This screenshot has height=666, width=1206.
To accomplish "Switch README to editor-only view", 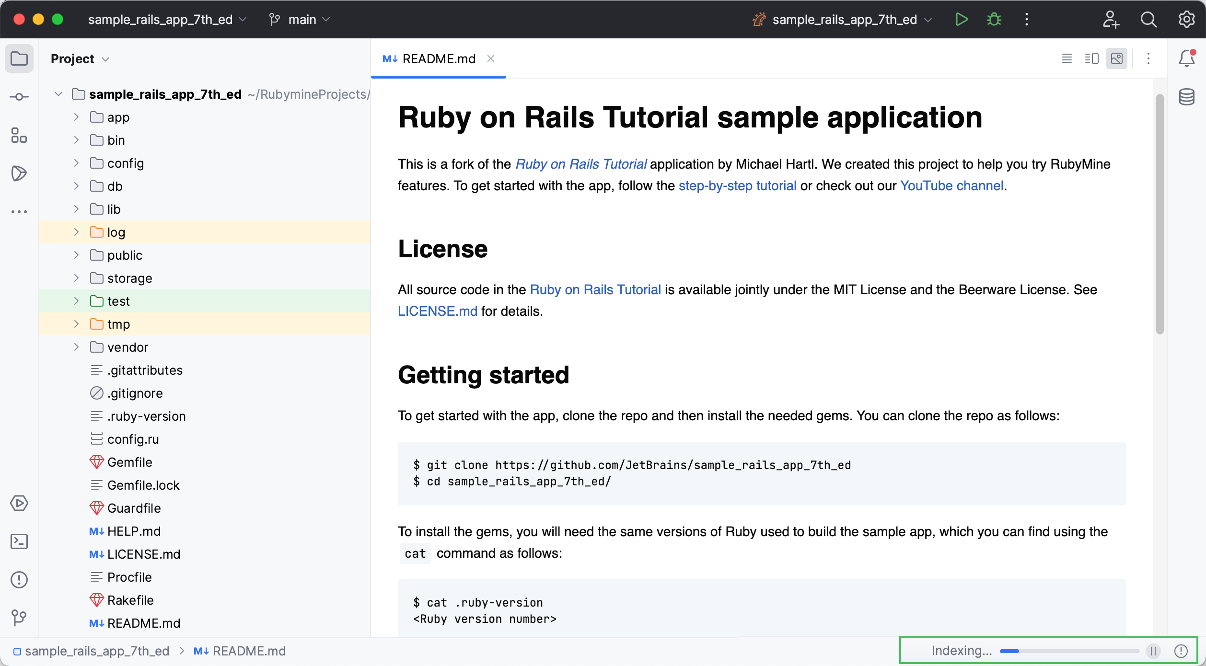I will pyautogui.click(x=1067, y=58).
